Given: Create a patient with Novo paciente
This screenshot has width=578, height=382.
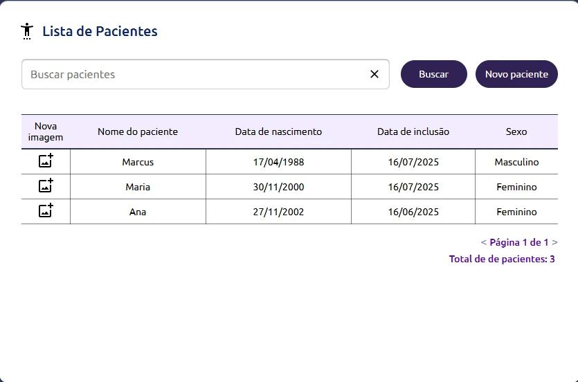Looking at the screenshot, I should coord(516,74).
